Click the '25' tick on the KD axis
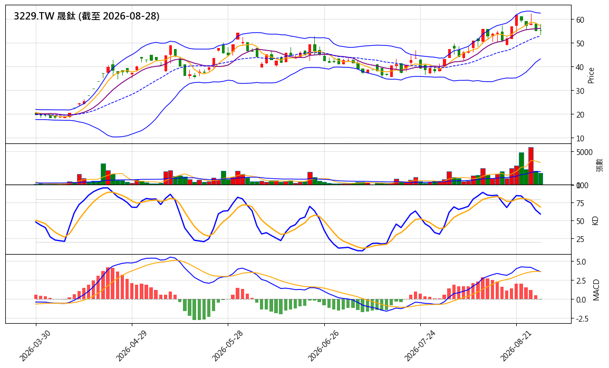This screenshot has height=368, width=609. click(x=580, y=239)
